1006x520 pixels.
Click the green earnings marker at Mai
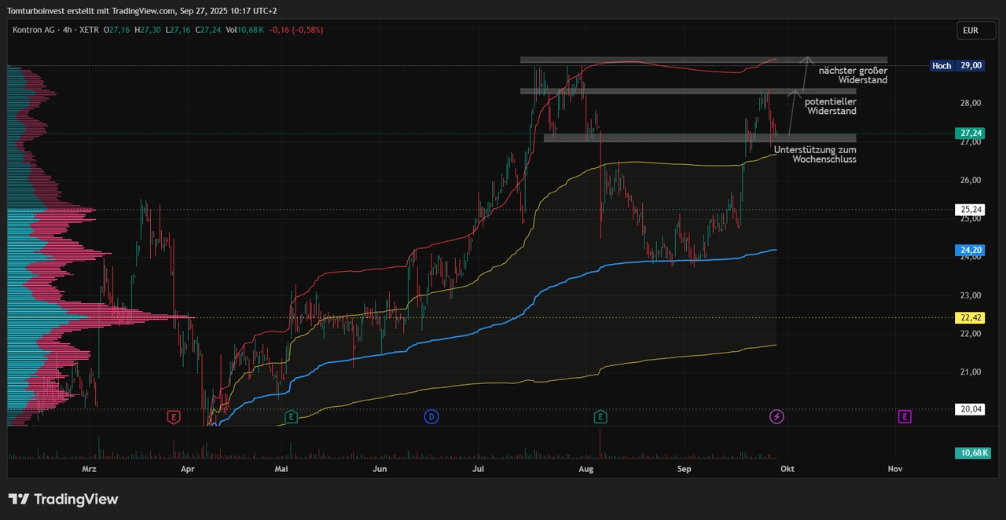tap(291, 416)
